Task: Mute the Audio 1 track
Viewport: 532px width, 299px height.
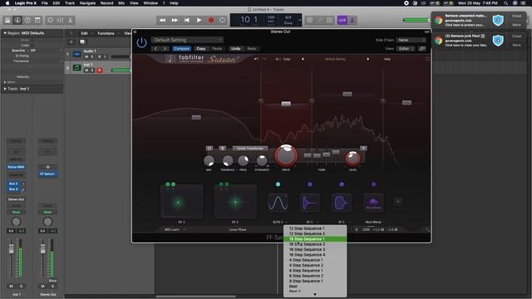Action: (x=86, y=56)
